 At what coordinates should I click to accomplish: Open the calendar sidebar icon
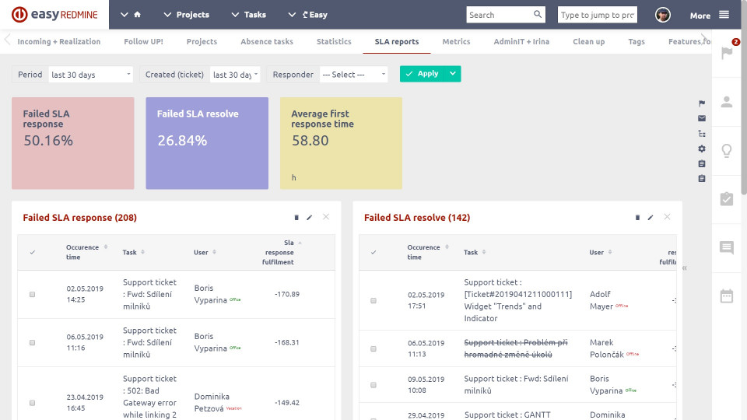coord(727,296)
